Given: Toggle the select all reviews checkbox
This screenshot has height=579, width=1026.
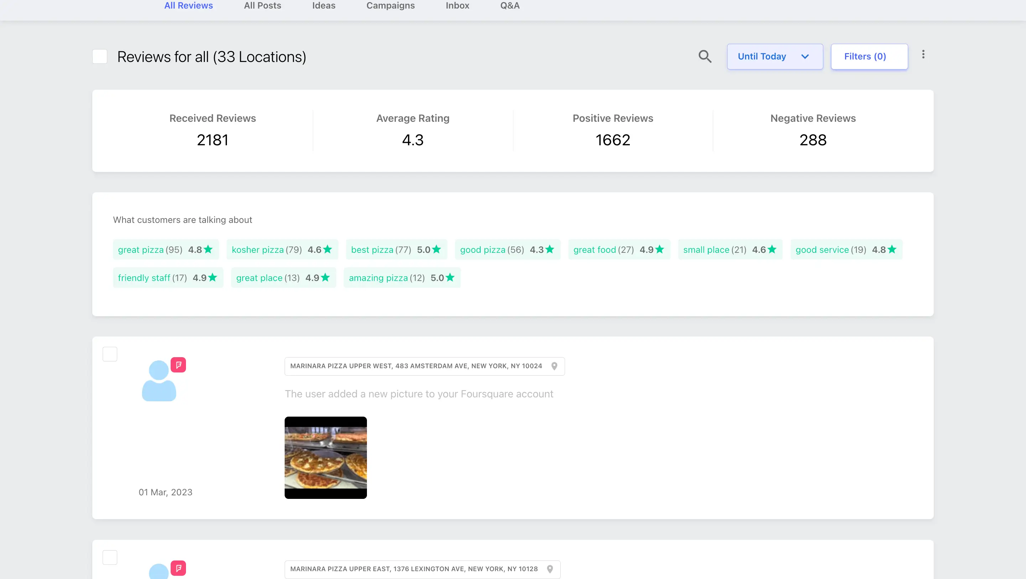Looking at the screenshot, I should [x=100, y=57].
